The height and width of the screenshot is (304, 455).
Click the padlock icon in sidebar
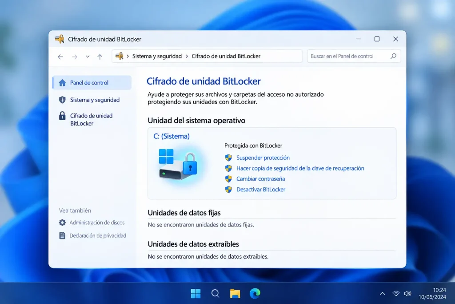point(62,116)
